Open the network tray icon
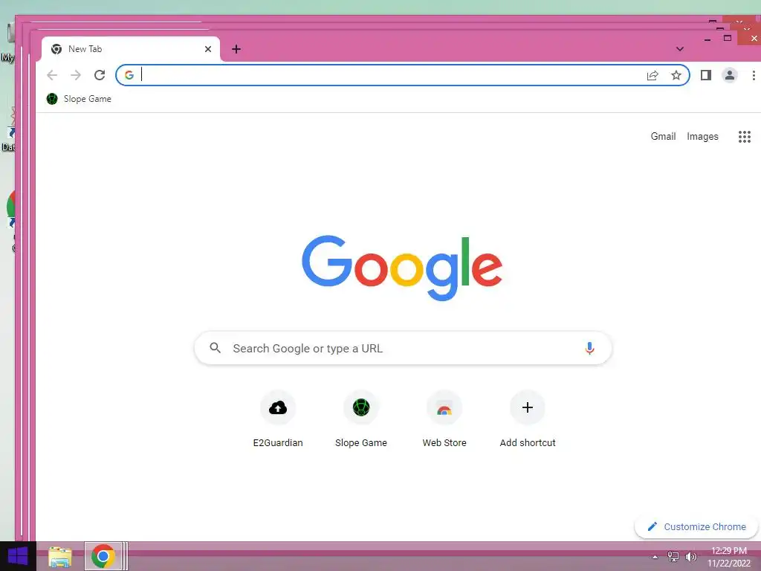Viewport: 761px width, 571px height. point(673,557)
